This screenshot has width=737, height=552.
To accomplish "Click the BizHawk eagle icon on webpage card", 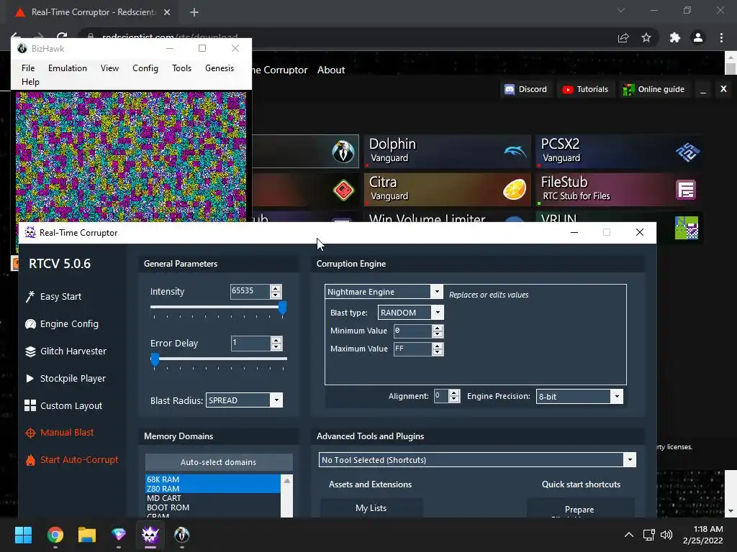I will tap(343, 151).
